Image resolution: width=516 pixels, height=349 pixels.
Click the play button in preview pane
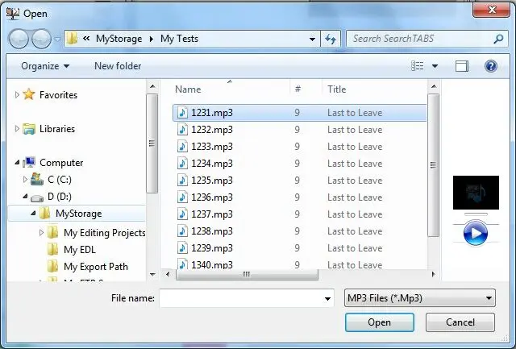(x=475, y=234)
